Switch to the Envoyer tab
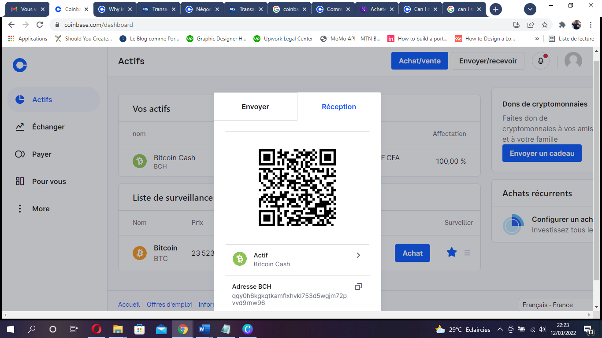Image resolution: width=602 pixels, height=338 pixels. point(256,107)
